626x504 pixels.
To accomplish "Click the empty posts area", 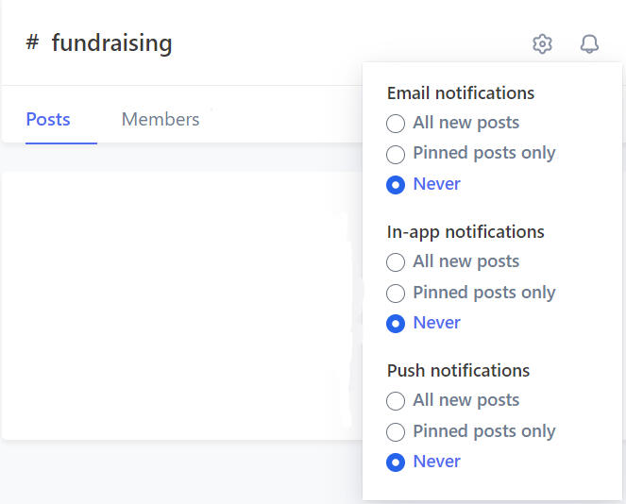I will (x=179, y=302).
